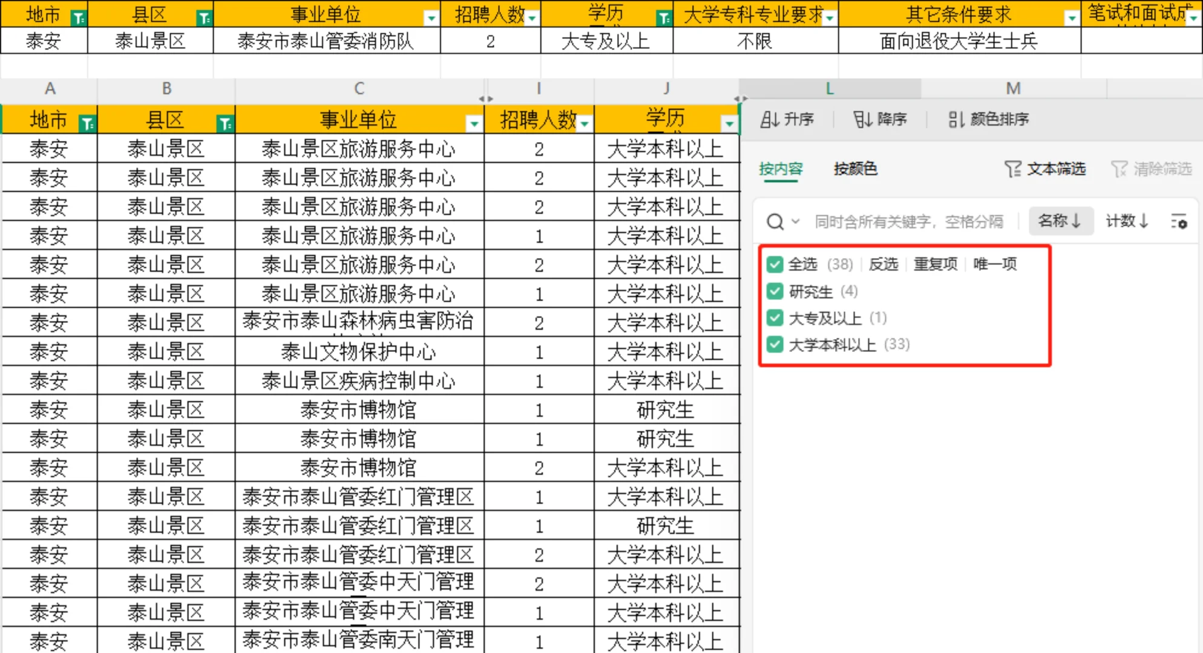Switch to the 按颜色 tab

tap(855, 169)
